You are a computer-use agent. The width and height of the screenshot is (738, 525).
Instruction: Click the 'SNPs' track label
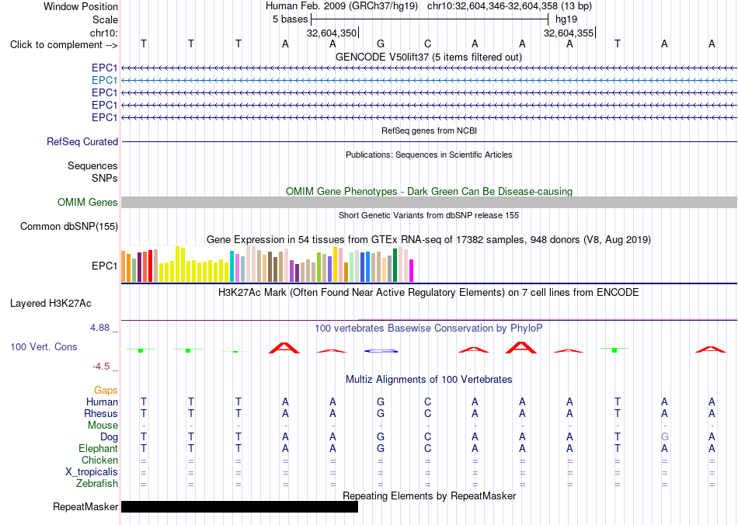click(105, 179)
